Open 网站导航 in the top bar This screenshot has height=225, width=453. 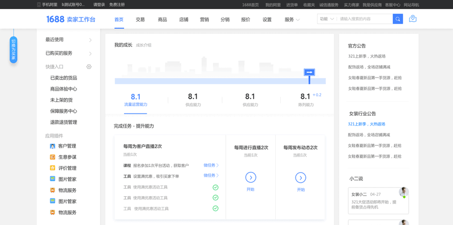412,5
